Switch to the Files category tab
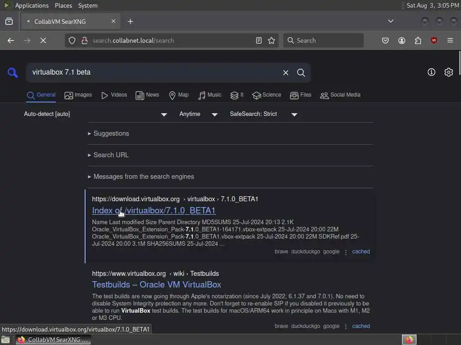The image size is (461, 345). tap(300, 95)
